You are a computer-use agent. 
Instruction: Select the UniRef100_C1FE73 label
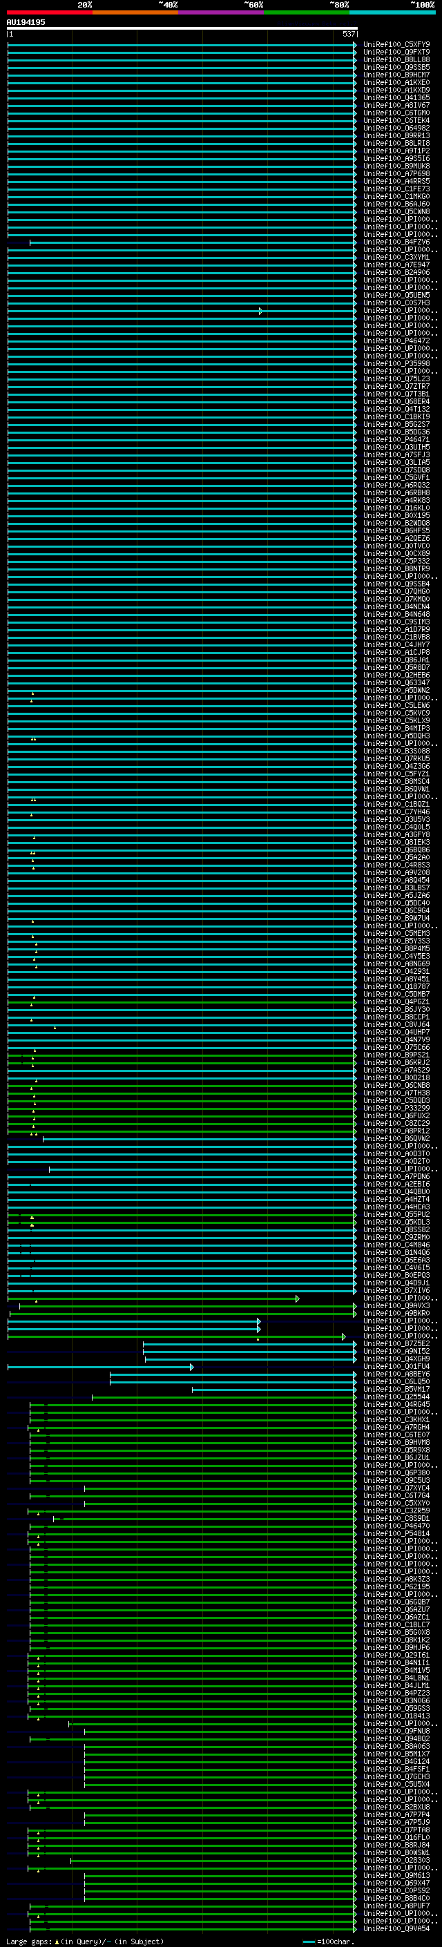coord(396,189)
